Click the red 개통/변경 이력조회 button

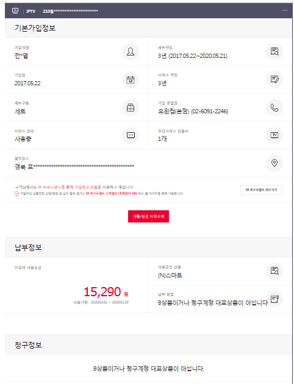click(x=148, y=216)
